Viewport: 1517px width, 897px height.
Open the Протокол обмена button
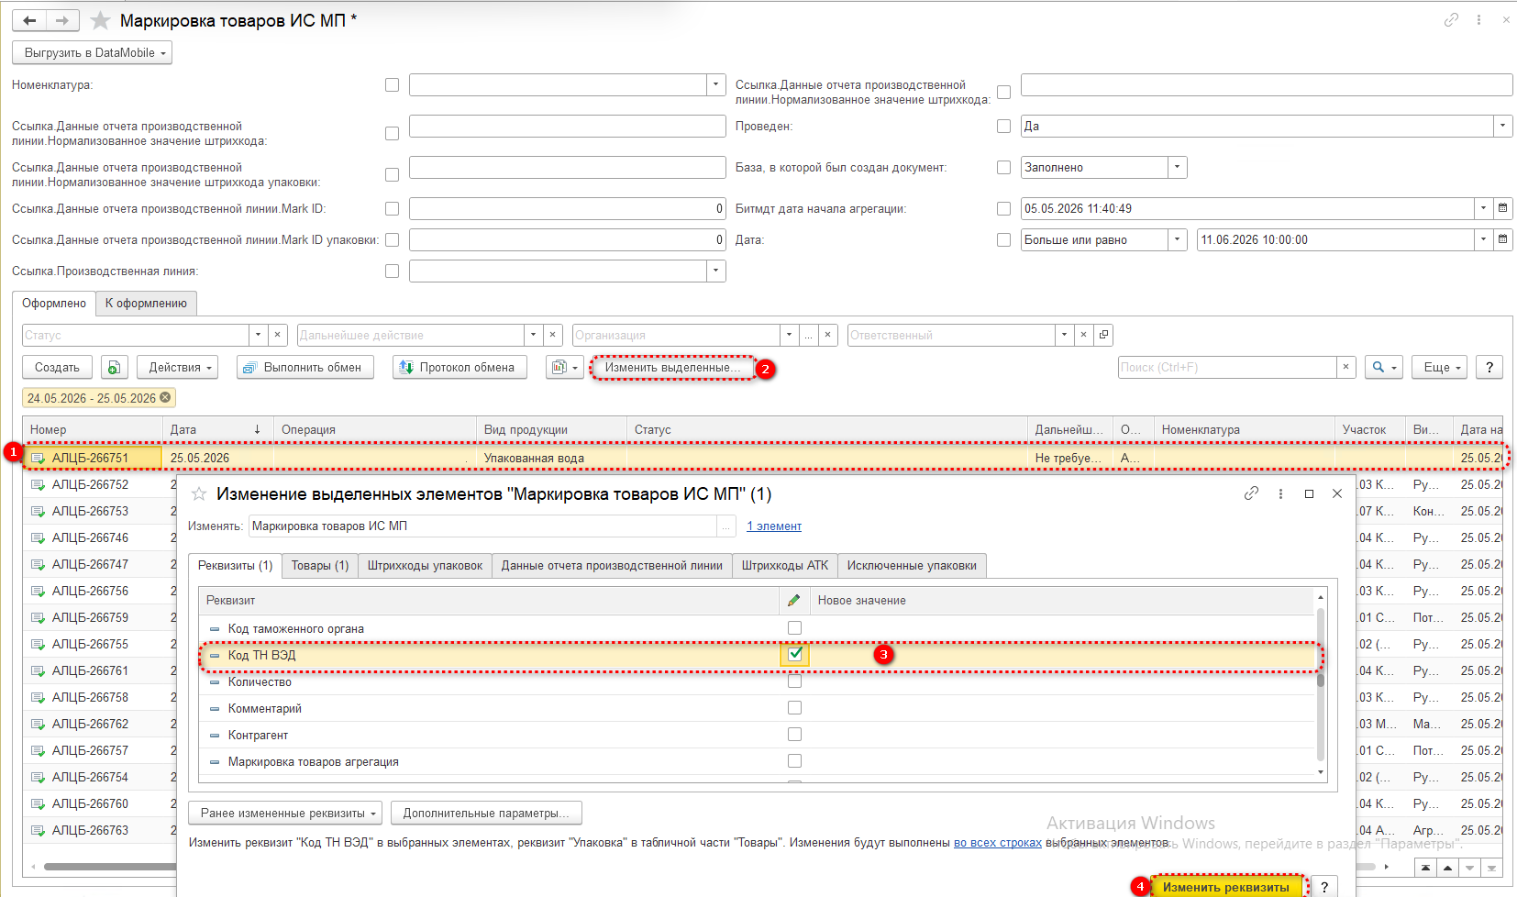click(x=460, y=368)
